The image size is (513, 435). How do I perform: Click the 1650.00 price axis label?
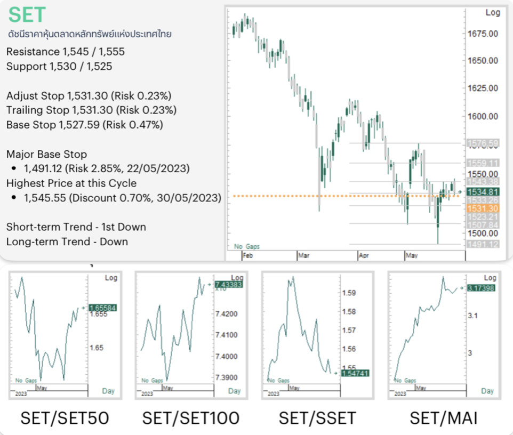click(x=483, y=61)
